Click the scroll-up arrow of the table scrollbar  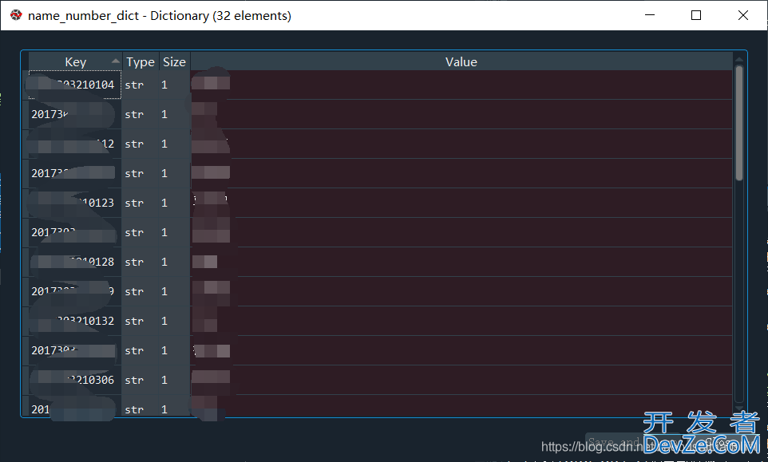[739, 59]
